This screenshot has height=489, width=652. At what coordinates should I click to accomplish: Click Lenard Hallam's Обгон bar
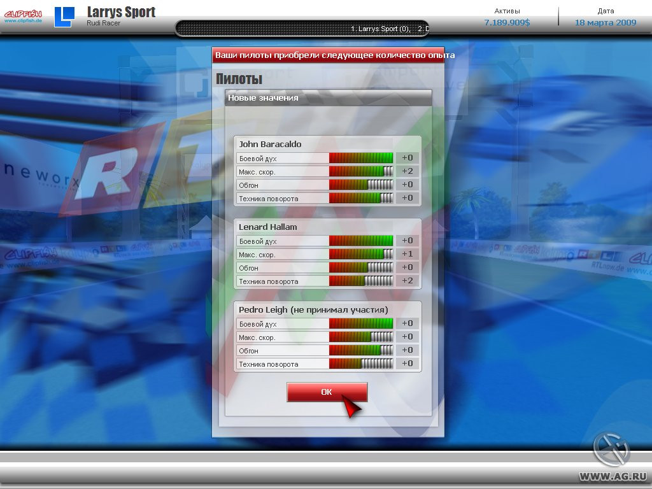coord(361,267)
